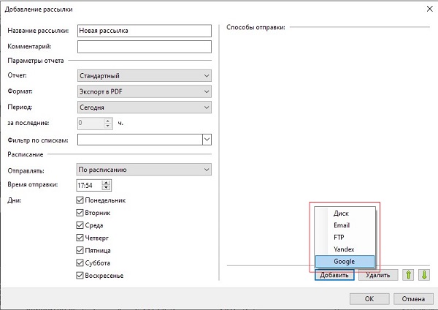
Task: Decrease send time with down spinner arrow
Action: point(106,188)
